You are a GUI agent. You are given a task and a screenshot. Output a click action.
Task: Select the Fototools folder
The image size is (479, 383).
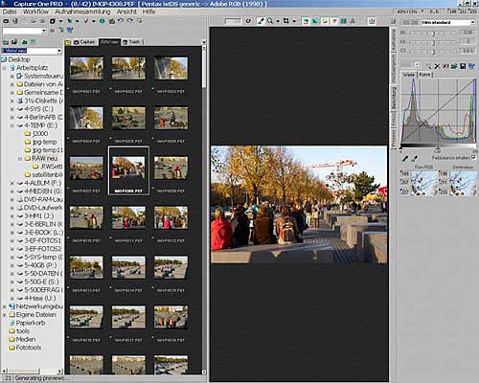pyautogui.click(x=29, y=348)
